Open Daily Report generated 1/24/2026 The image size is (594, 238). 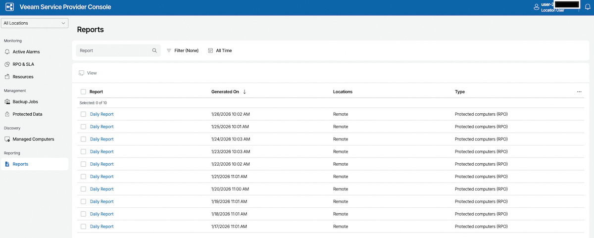tap(101, 139)
